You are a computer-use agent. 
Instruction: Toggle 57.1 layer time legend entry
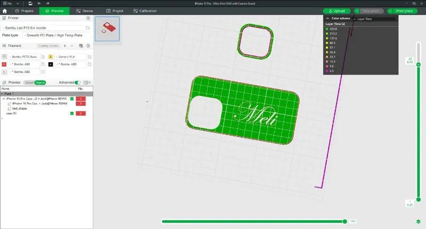point(330,47)
